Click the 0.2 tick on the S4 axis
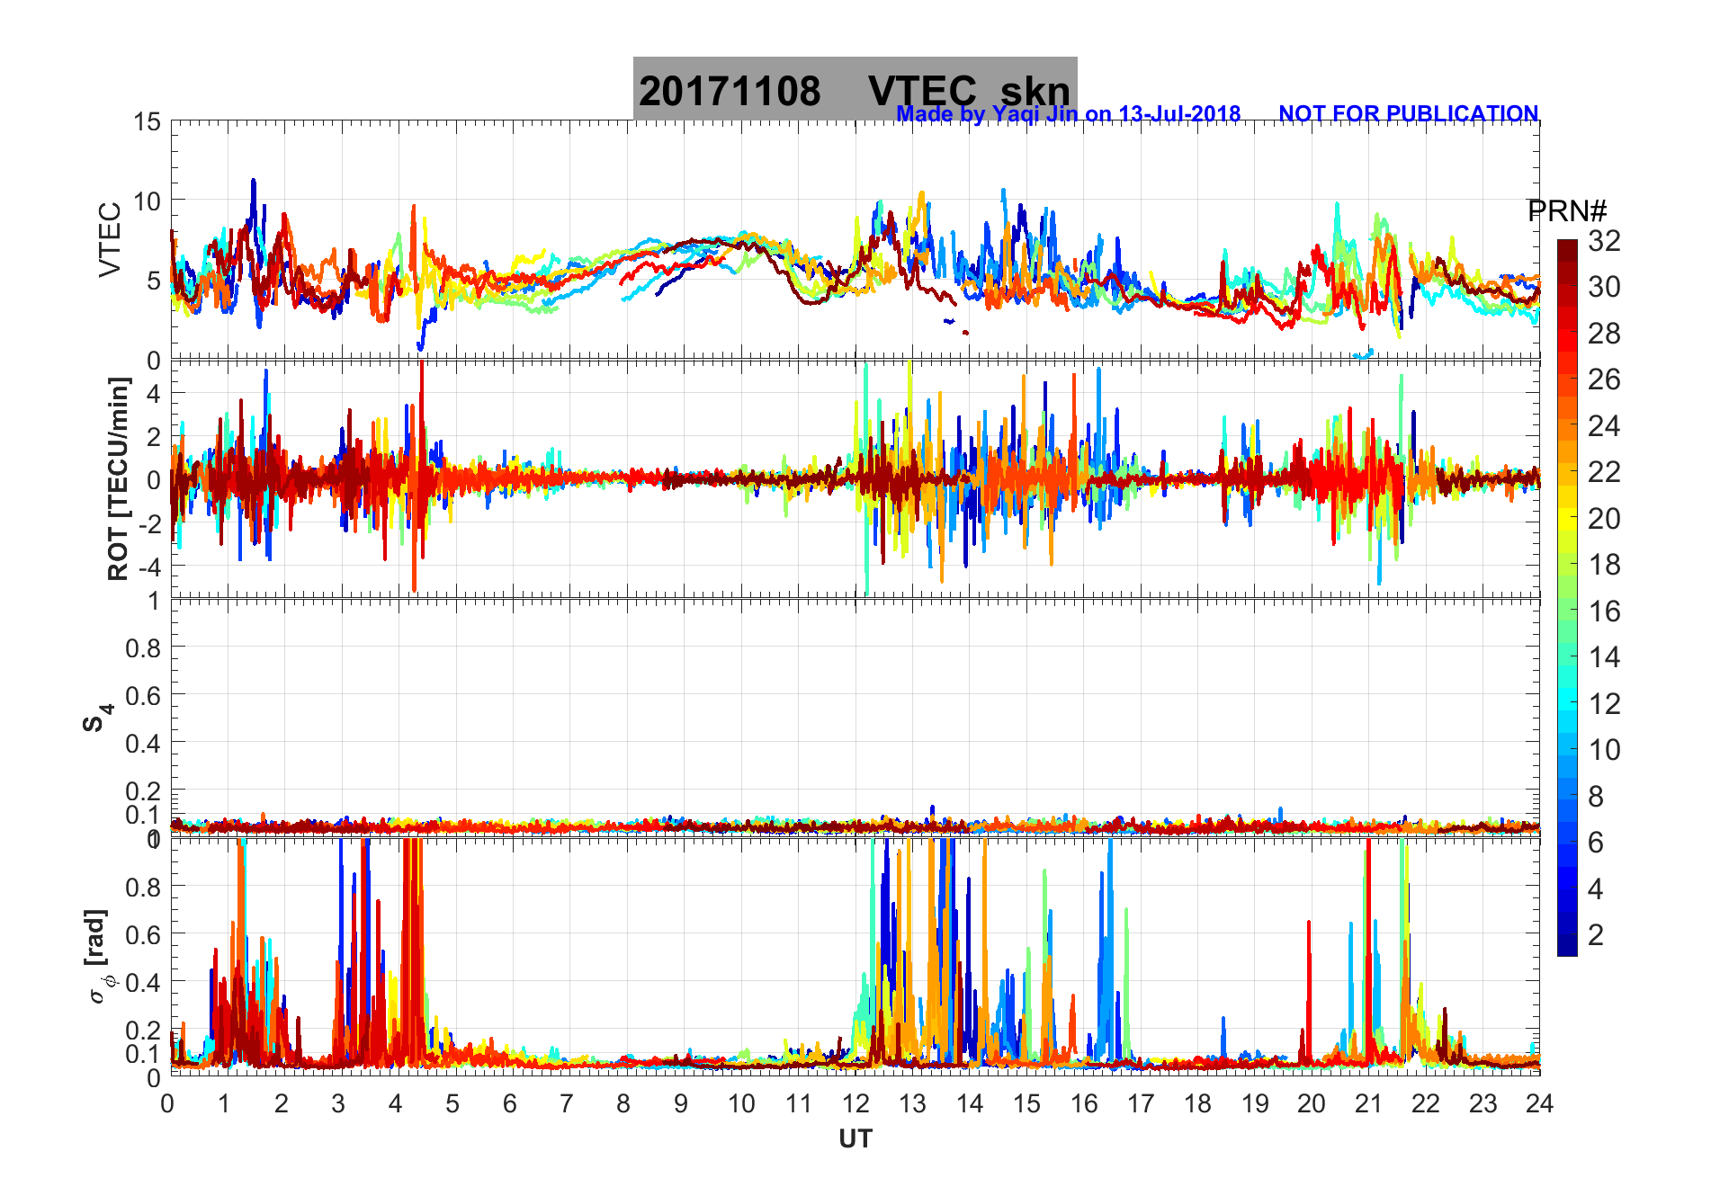1711x1196 pixels. (x=143, y=791)
